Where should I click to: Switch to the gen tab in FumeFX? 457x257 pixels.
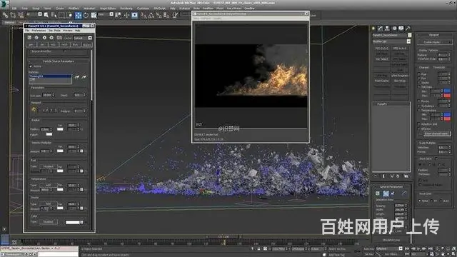(x=31, y=44)
